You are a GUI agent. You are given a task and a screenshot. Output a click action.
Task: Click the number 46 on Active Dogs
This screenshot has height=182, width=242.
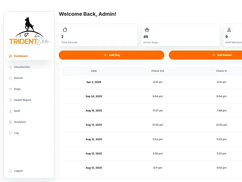point(146,37)
